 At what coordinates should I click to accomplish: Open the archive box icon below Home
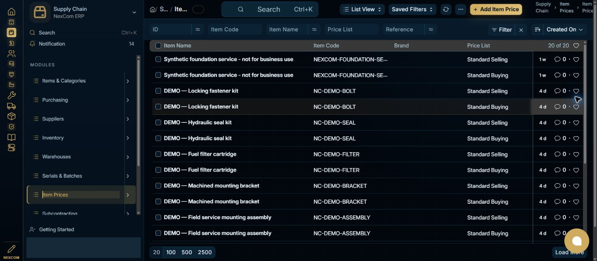pyautogui.click(x=11, y=22)
